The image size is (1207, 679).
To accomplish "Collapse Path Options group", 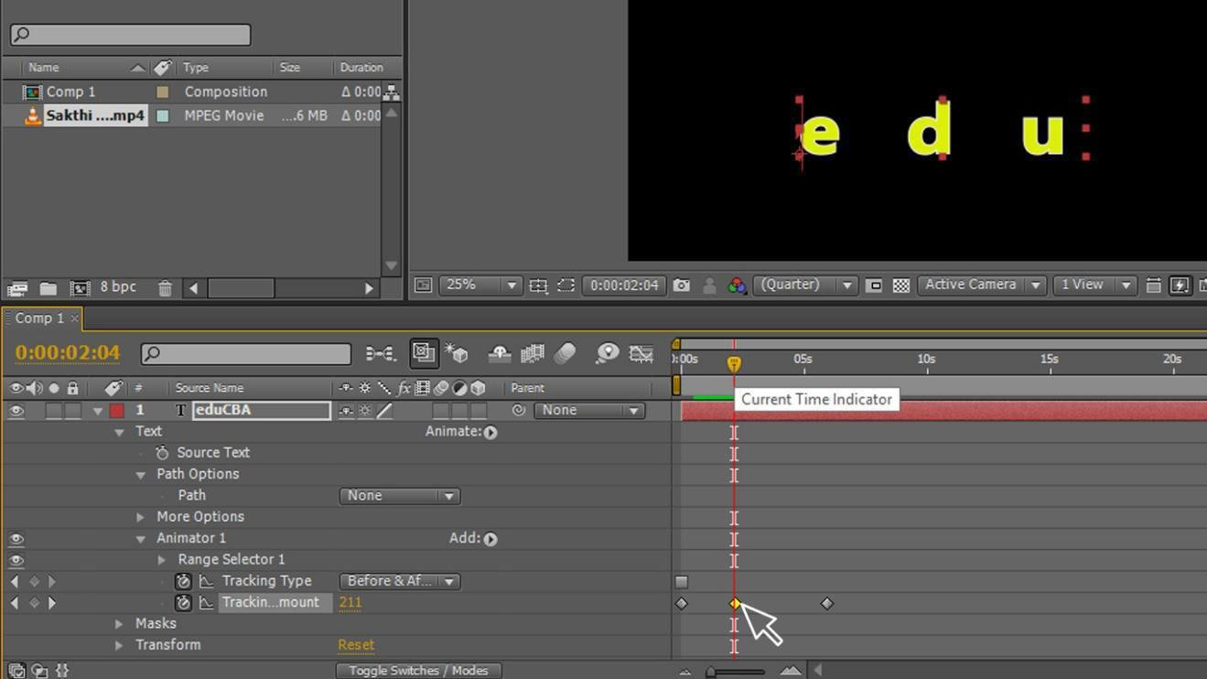I will (141, 475).
